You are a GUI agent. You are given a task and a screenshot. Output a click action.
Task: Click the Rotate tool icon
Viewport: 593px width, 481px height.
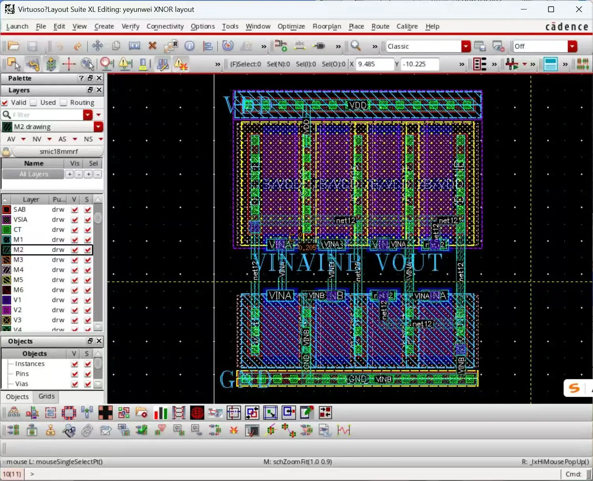point(228,46)
